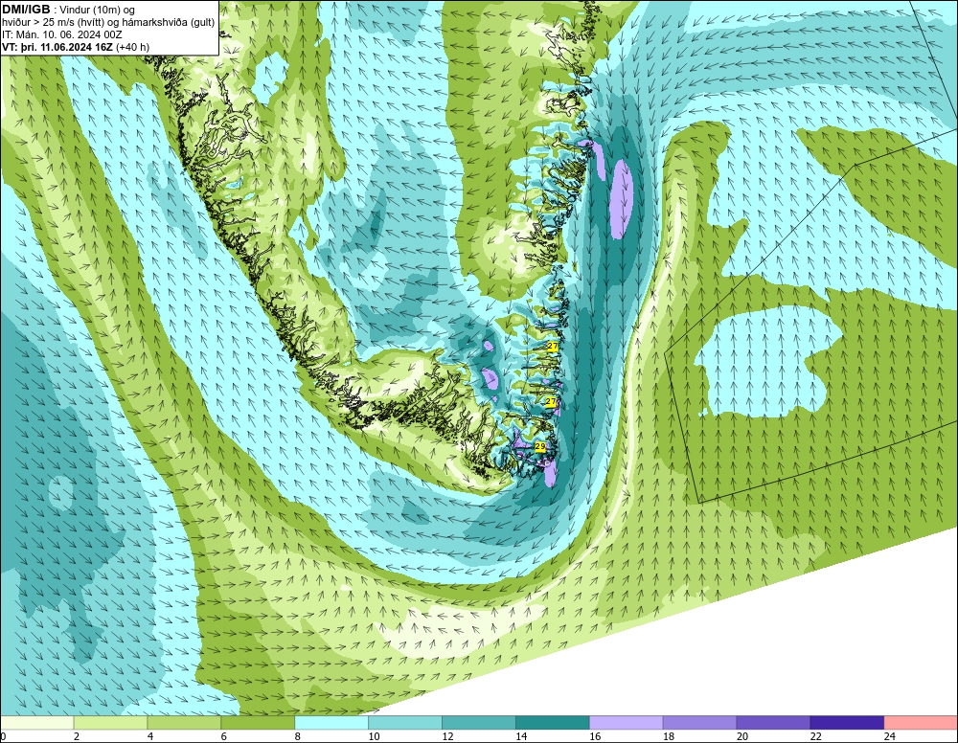
Task: Pick the 16–18 m/s lavender legend swatch
Action: pos(626,723)
